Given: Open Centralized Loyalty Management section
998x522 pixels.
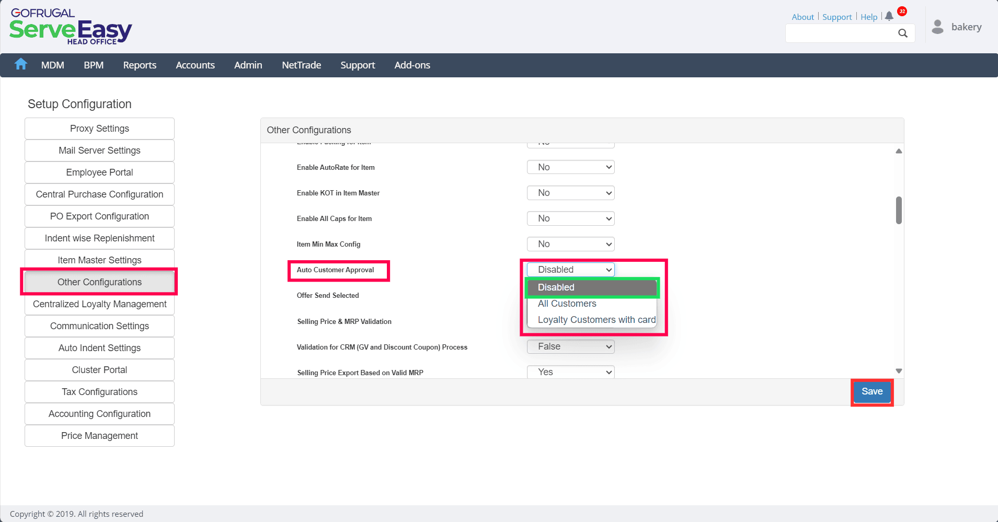Looking at the screenshot, I should tap(99, 304).
